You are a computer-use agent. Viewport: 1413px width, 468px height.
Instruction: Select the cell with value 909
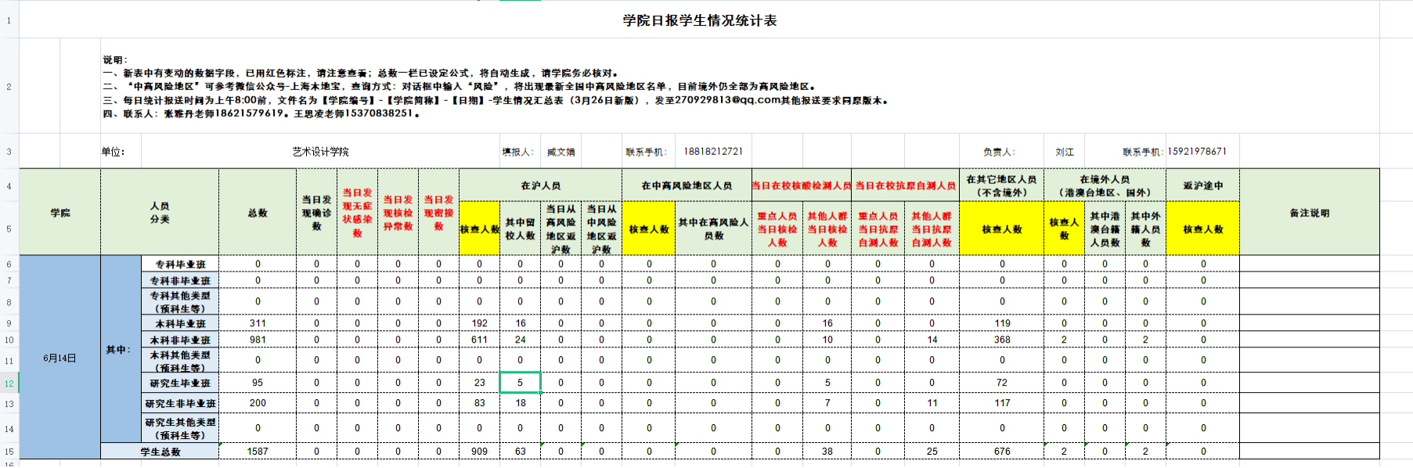coord(479,452)
